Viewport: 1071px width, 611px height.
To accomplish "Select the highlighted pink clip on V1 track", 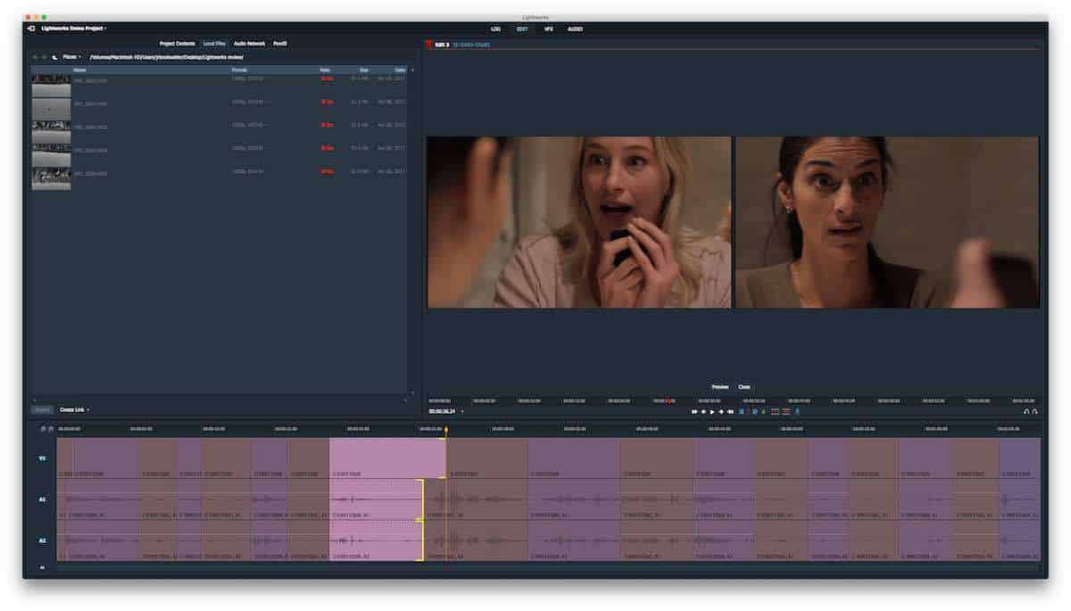I will pos(386,458).
